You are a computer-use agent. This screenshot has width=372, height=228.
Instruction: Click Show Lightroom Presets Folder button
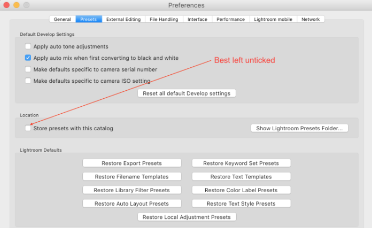[299, 128]
